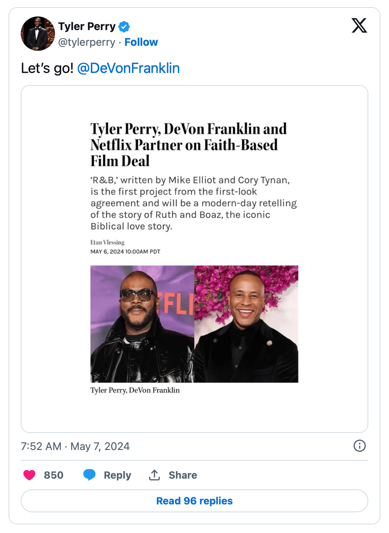Click the Reply text label
The width and height of the screenshot is (389, 533).
[x=117, y=475]
